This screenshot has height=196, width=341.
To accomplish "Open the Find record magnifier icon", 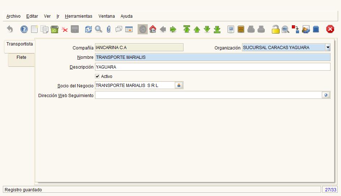I will click(99, 29).
